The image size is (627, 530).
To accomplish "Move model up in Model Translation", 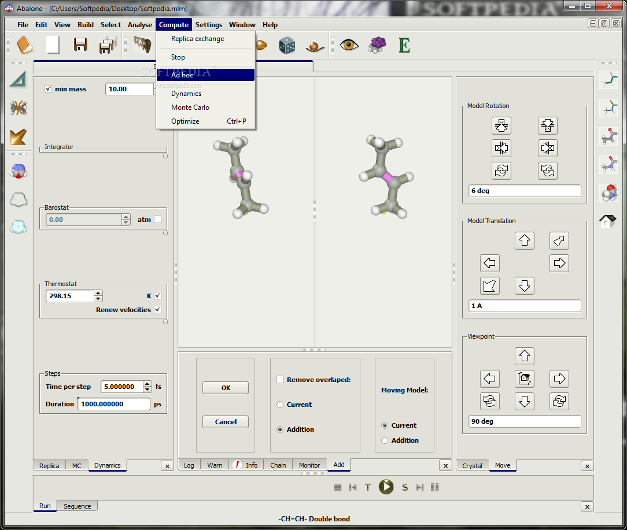I will click(524, 240).
